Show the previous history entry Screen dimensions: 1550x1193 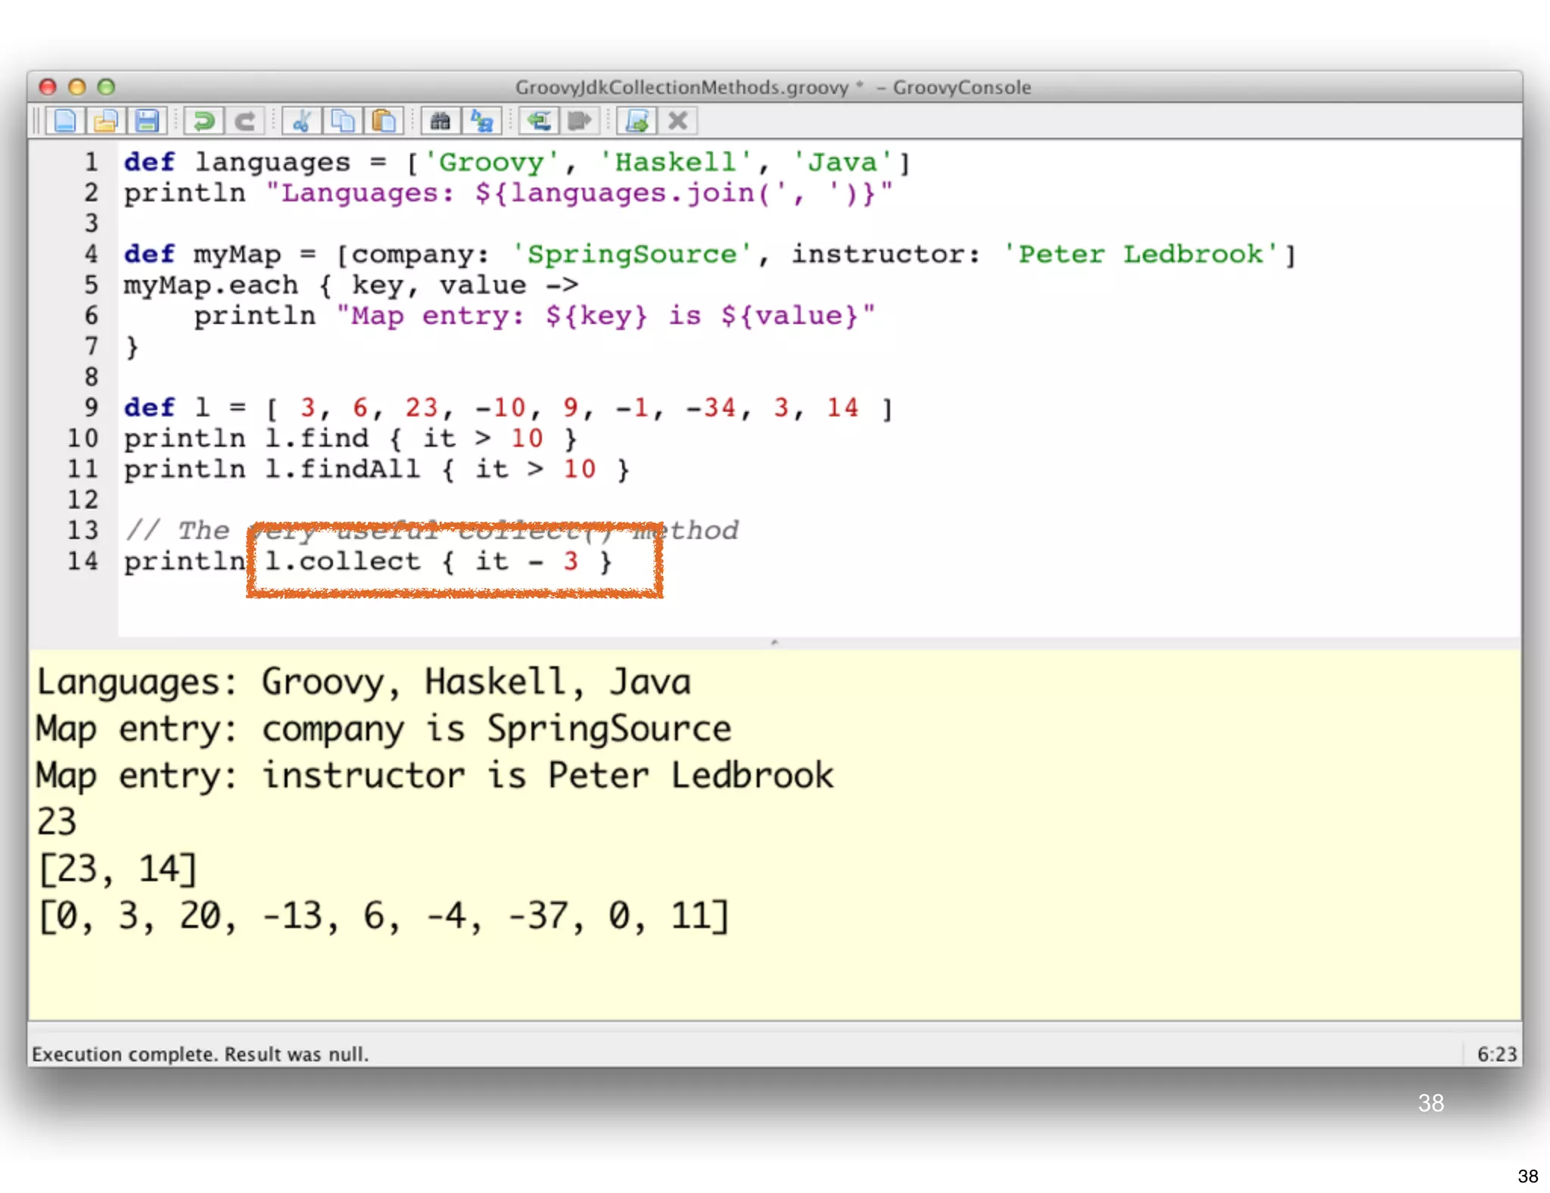pyautogui.click(x=539, y=121)
